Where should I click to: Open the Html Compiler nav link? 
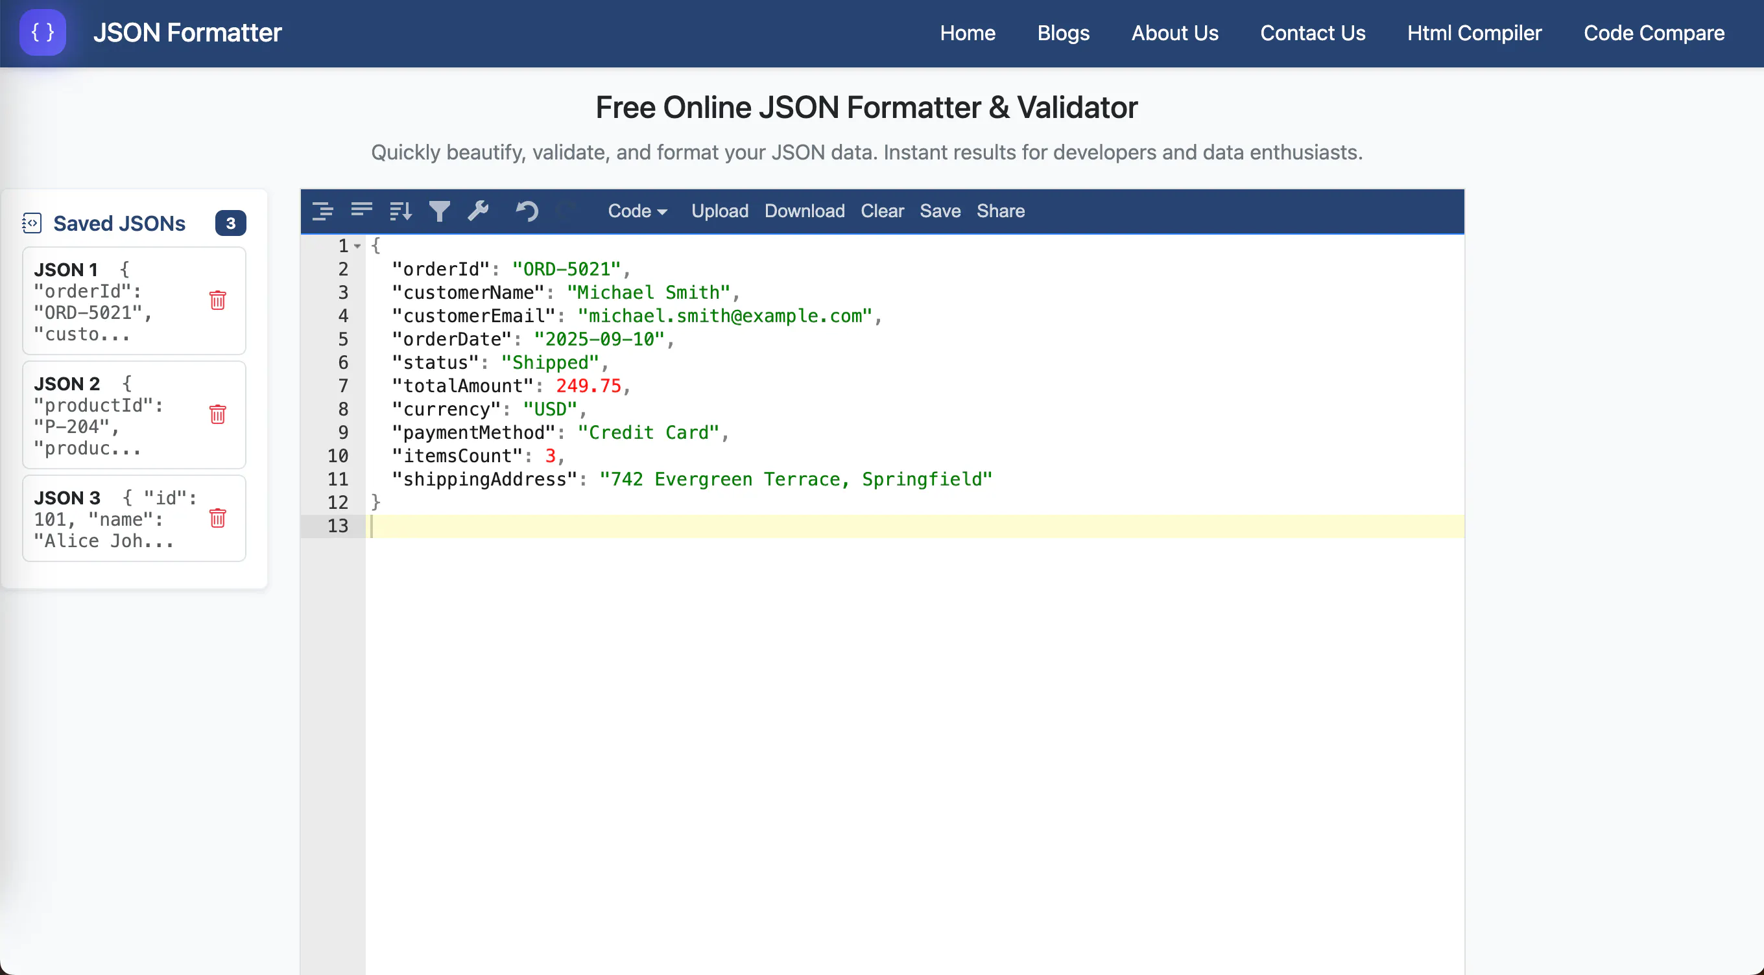point(1473,33)
